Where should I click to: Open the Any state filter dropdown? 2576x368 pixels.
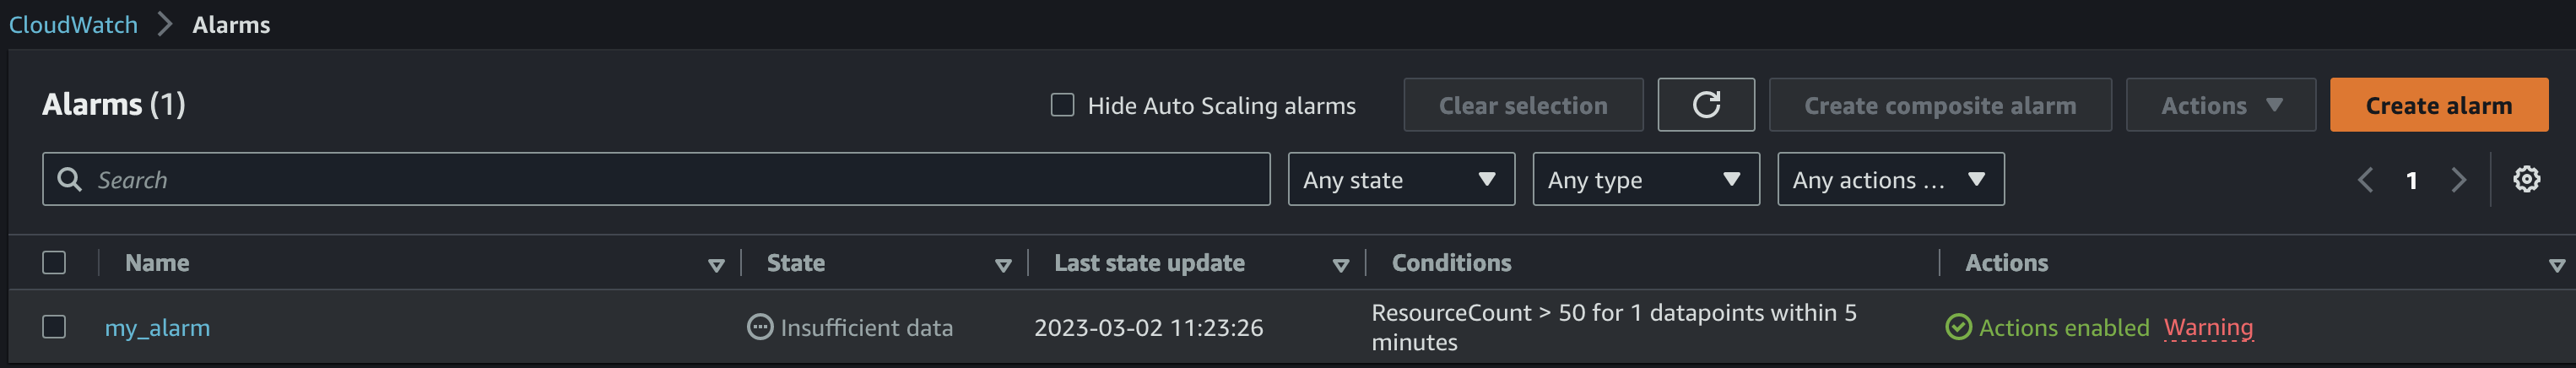click(1400, 180)
